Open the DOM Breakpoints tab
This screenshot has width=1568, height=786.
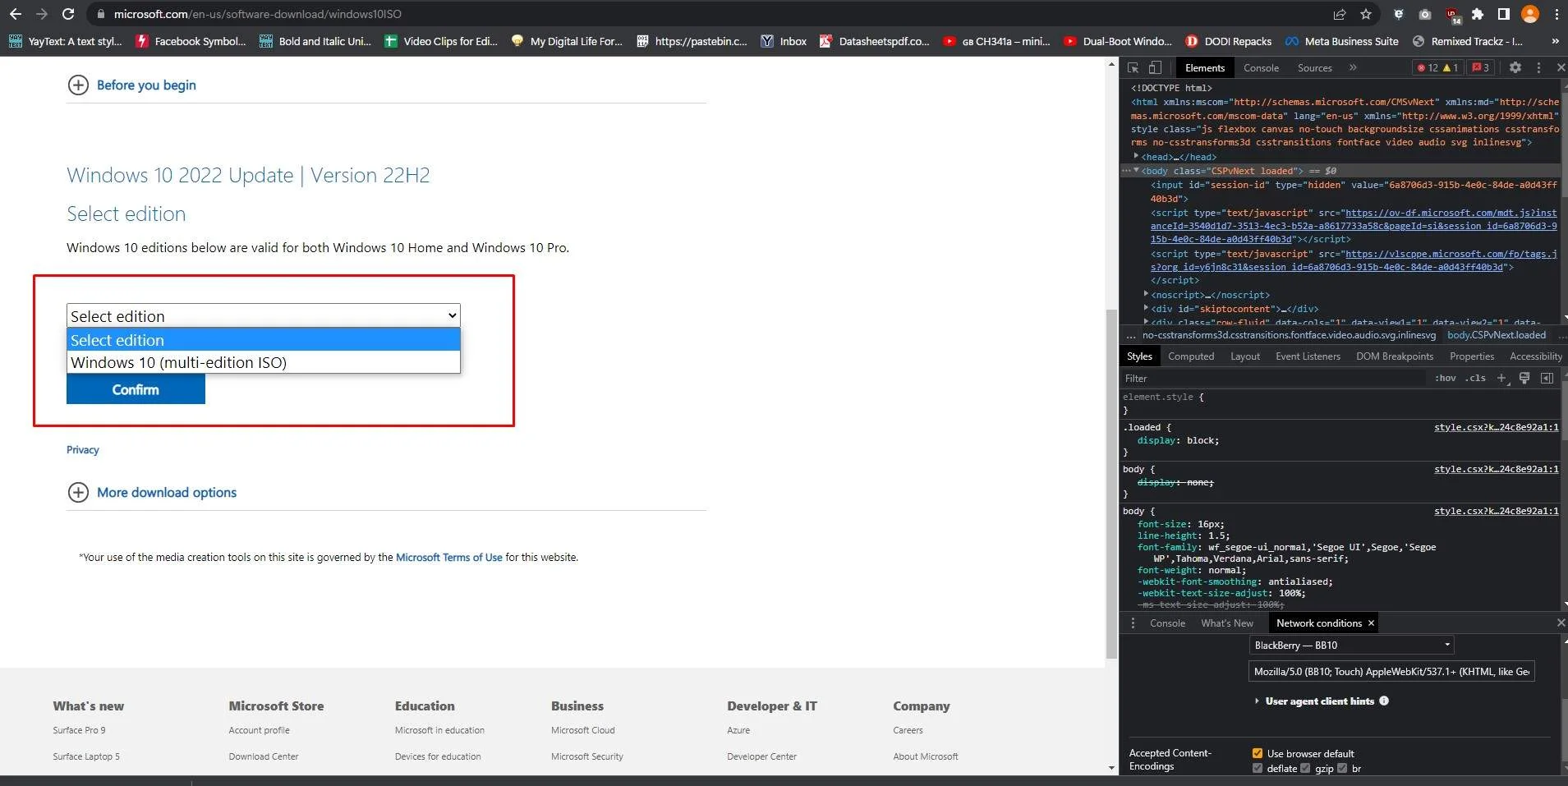click(x=1394, y=356)
